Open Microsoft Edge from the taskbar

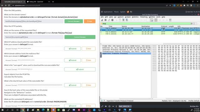pyautogui.click(x=43, y=110)
